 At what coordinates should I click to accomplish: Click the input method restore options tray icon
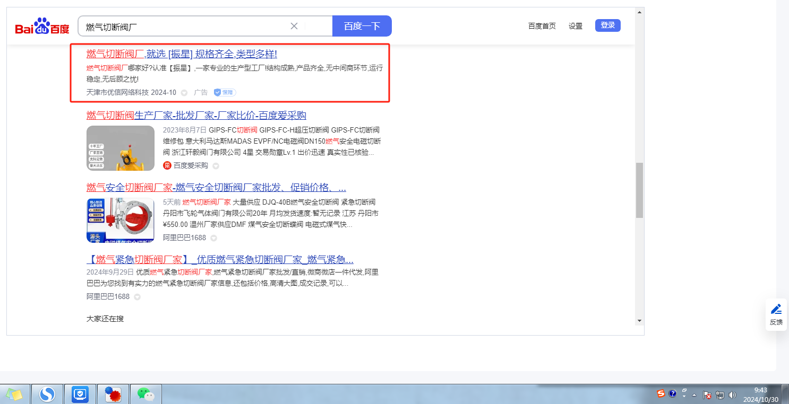pos(684,390)
